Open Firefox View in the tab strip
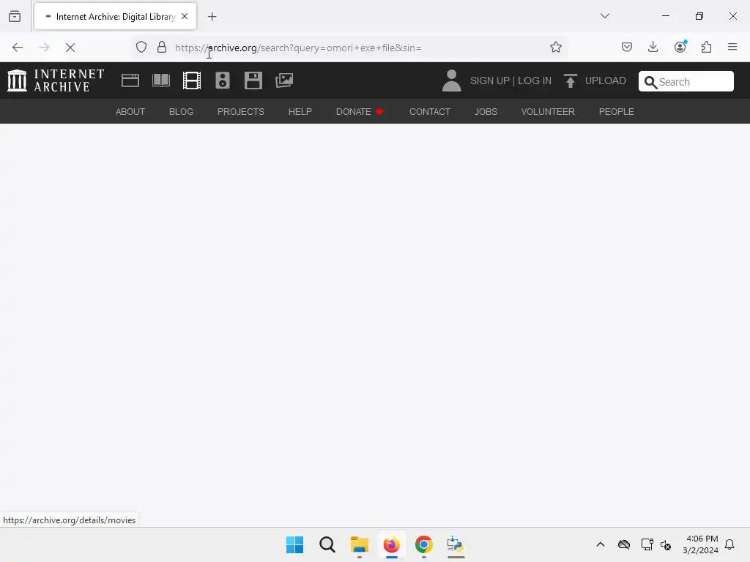The width and height of the screenshot is (750, 562). [x=15, y=17]
